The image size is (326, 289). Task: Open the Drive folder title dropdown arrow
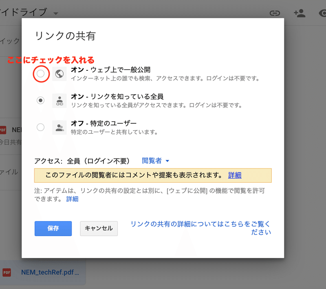point(55,13)
